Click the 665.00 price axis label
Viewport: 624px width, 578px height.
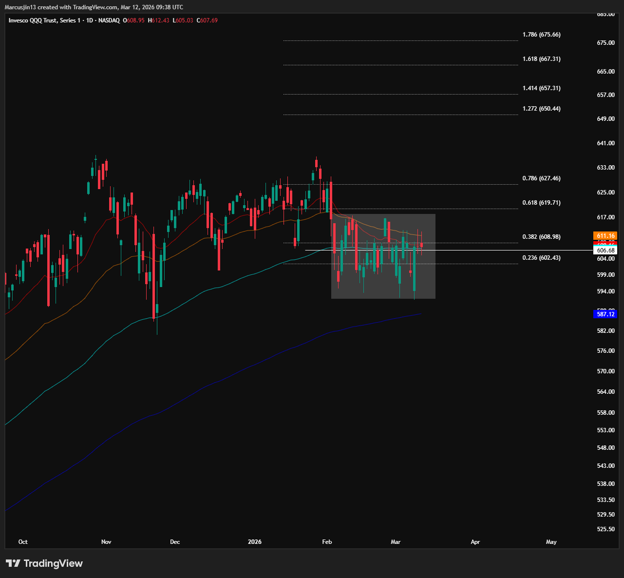coord(606,72)
